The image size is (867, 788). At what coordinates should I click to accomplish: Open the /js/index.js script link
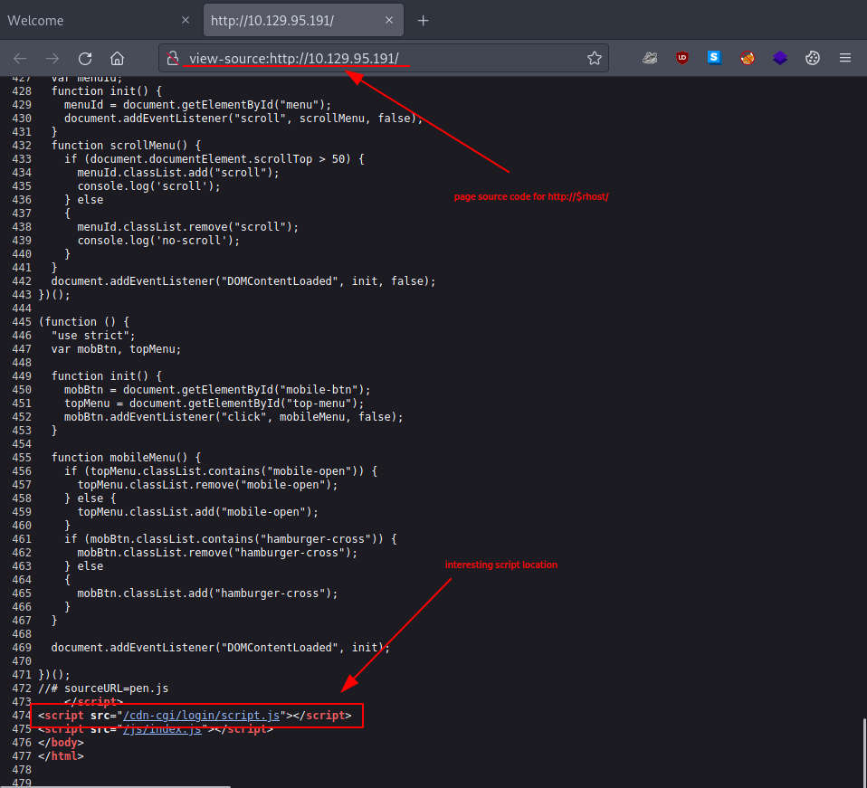coord(163,728)
